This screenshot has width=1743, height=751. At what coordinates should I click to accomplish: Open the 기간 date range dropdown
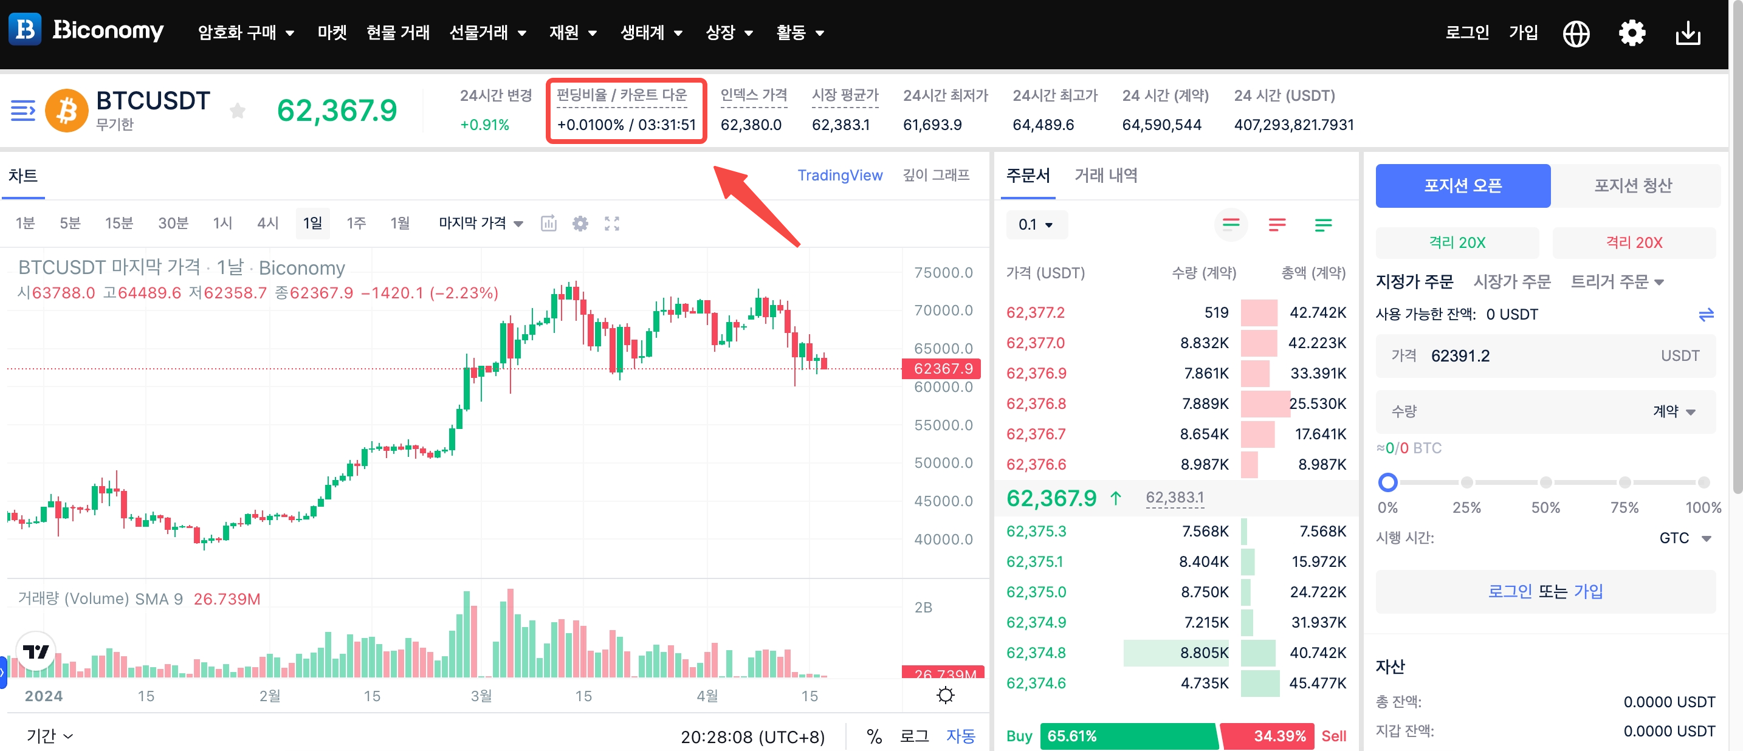pyautogui.click(x=49, y=736)
